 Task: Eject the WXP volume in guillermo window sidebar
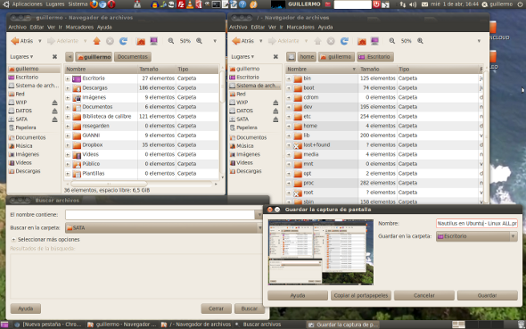tap(54, 103)
